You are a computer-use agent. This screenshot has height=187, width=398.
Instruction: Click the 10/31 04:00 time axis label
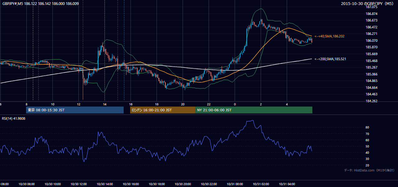[x=287, y=184]
